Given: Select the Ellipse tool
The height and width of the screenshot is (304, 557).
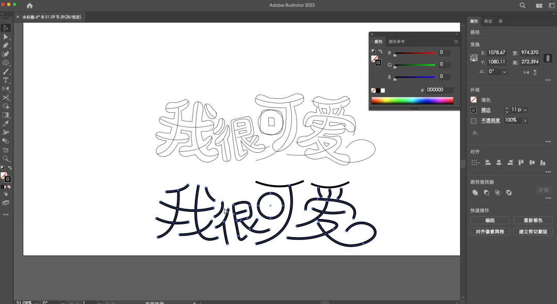Looking at the screenshot, I should tap(6, 63).
